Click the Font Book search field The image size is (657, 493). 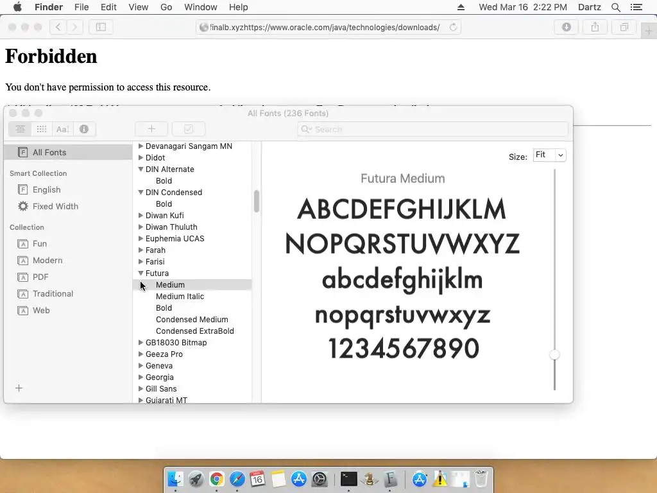click(x=432, y=129)
